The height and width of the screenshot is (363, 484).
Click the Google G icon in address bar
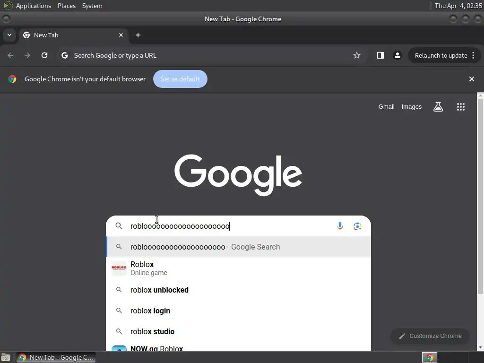(x=64, y=55)
